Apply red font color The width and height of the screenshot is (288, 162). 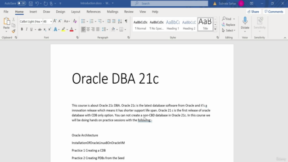tap(72, 29)
